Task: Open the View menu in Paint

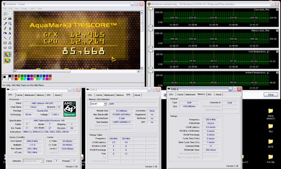Action: (x=17, y=8)
